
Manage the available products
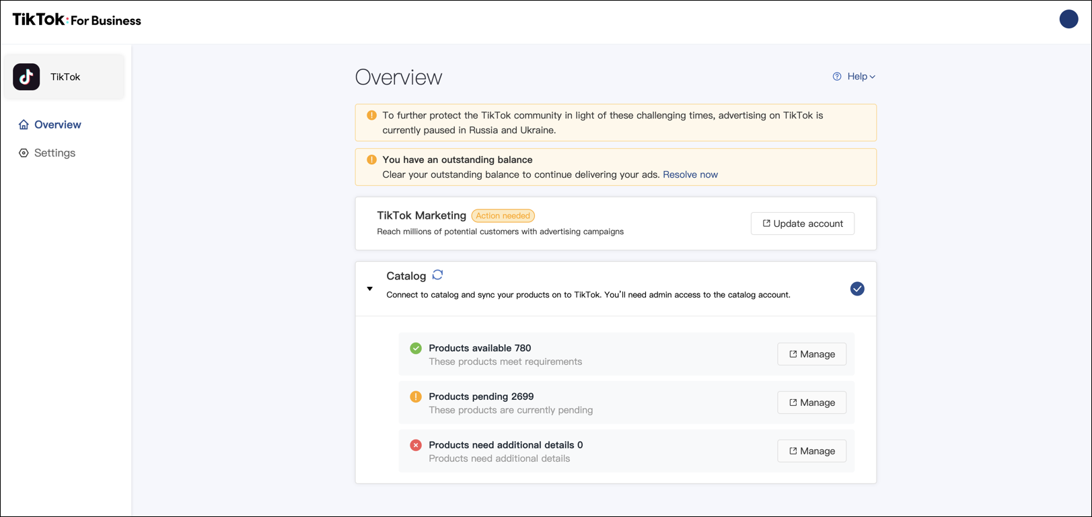tap(811, 354)
